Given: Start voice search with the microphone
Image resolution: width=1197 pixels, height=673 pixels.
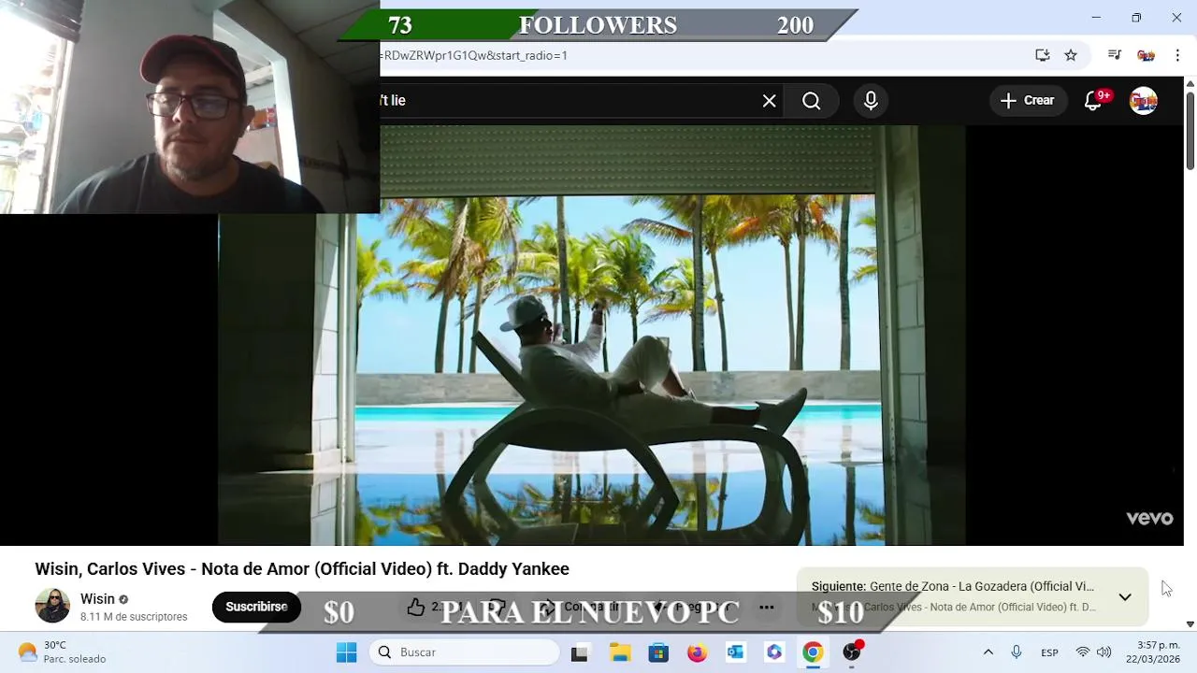Looking at the screenshot, I should (871, 101).
